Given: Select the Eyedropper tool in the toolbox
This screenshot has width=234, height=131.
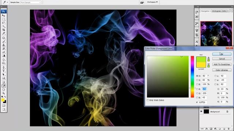Looking at the screenshot, I should point(4,86).
